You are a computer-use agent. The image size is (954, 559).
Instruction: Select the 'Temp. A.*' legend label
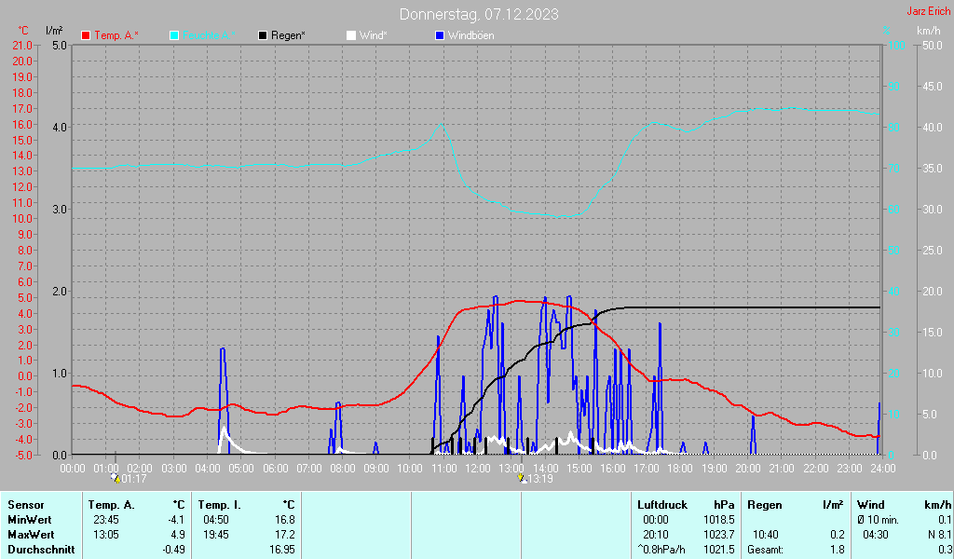tap(116, 36)
